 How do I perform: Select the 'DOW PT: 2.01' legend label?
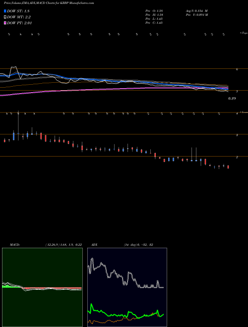(x=19, y=23)
